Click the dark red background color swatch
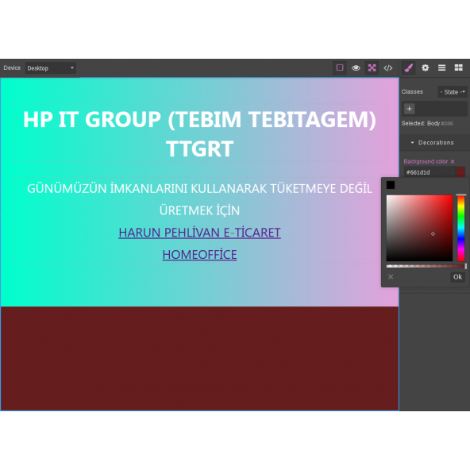This screenshot has width=470, height=470. 460,172
